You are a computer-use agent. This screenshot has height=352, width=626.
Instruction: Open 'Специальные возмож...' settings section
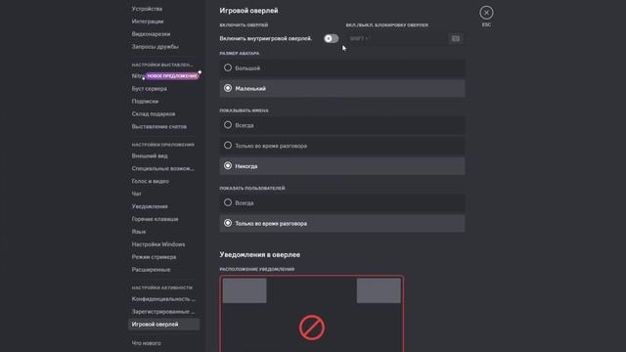(163, 168)
